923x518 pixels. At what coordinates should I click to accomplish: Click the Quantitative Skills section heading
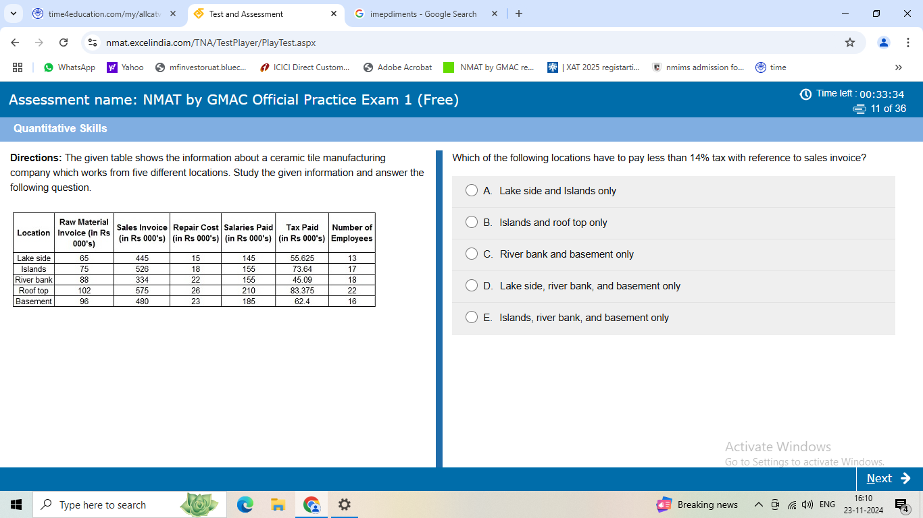[x=60, y=128]
